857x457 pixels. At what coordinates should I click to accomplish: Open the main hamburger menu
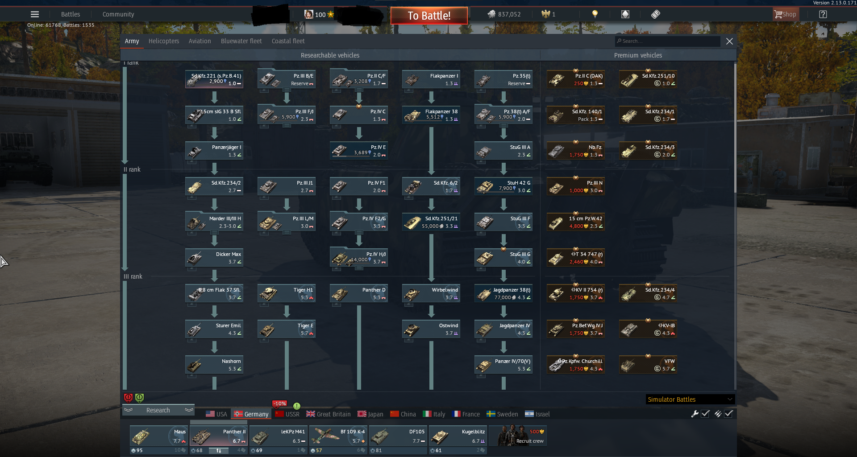(35, 14)
